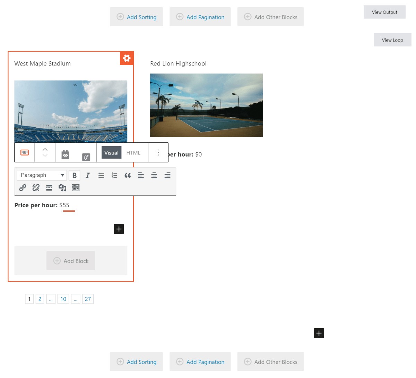Select the Red Lion Highschool tennis court photo
Image resolution: width=416 pixels, height=378 pixels.
207,105
